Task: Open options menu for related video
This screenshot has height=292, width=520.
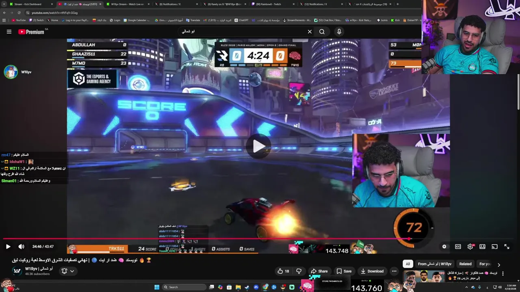Action: [x=503, y=274]
